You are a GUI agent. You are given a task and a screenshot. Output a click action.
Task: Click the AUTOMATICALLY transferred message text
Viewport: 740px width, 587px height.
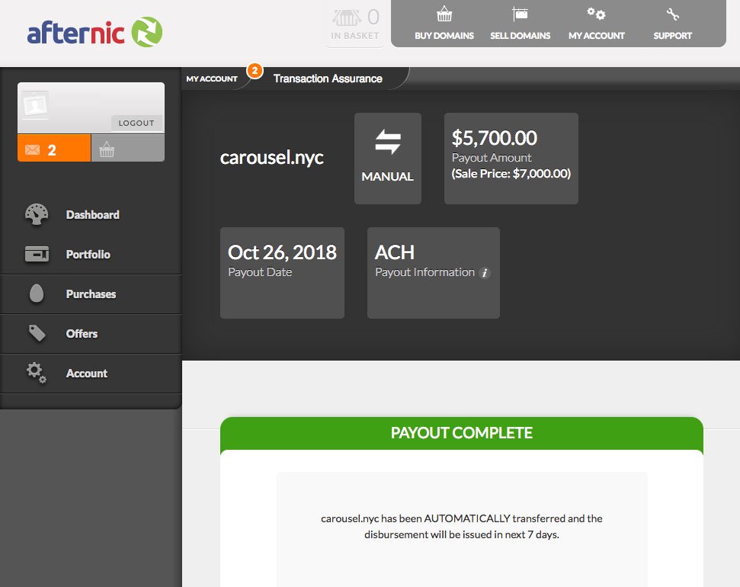462,527
